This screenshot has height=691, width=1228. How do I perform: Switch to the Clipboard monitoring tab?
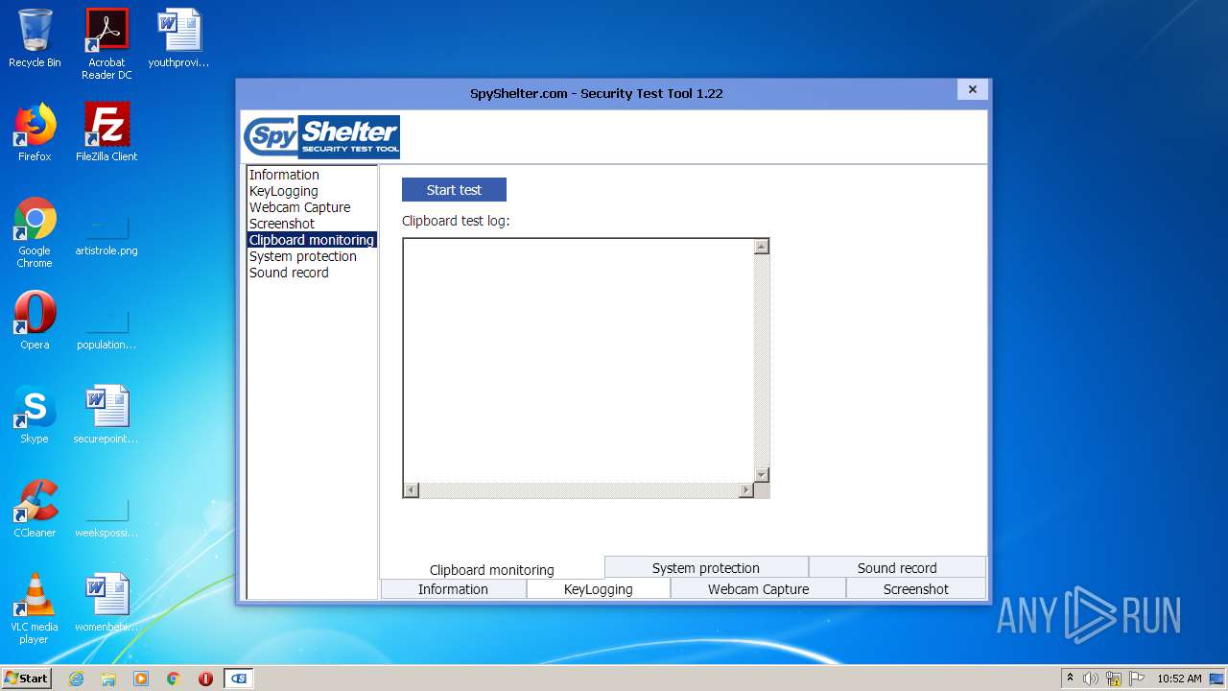point(492,569)
